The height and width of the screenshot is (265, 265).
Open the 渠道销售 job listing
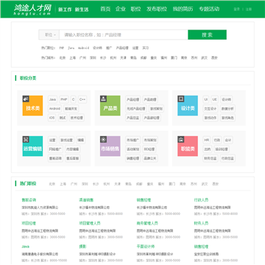[86, 200]
